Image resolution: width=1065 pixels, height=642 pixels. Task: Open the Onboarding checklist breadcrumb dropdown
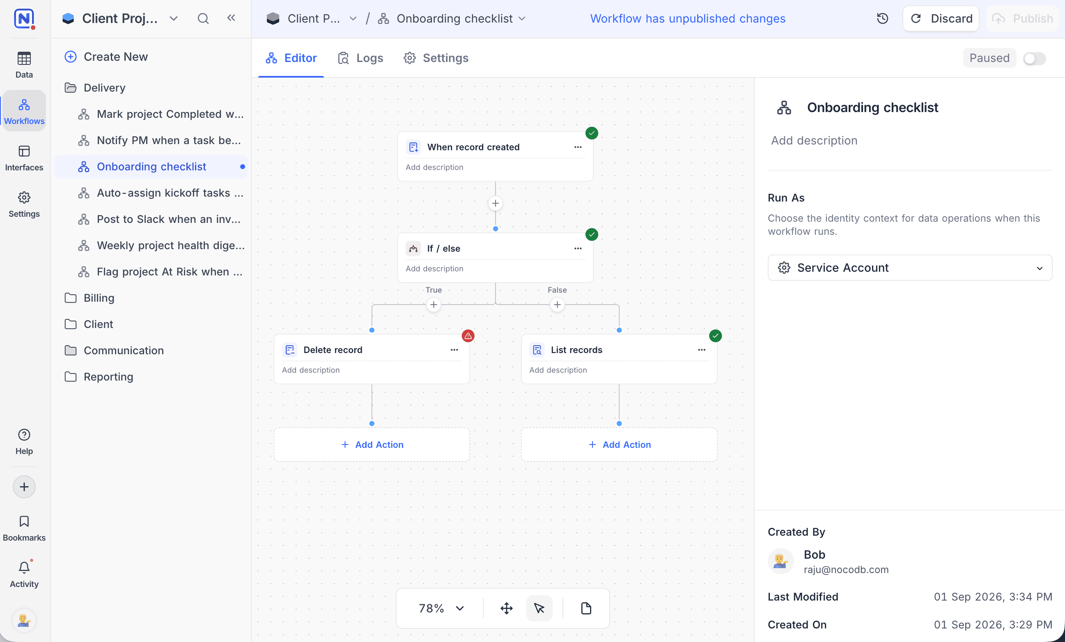click(x=522, y=18)
